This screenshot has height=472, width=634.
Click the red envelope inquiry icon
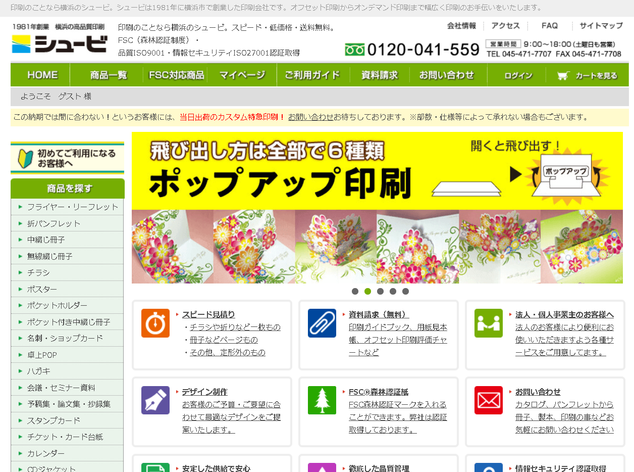[x=489, y=400]
